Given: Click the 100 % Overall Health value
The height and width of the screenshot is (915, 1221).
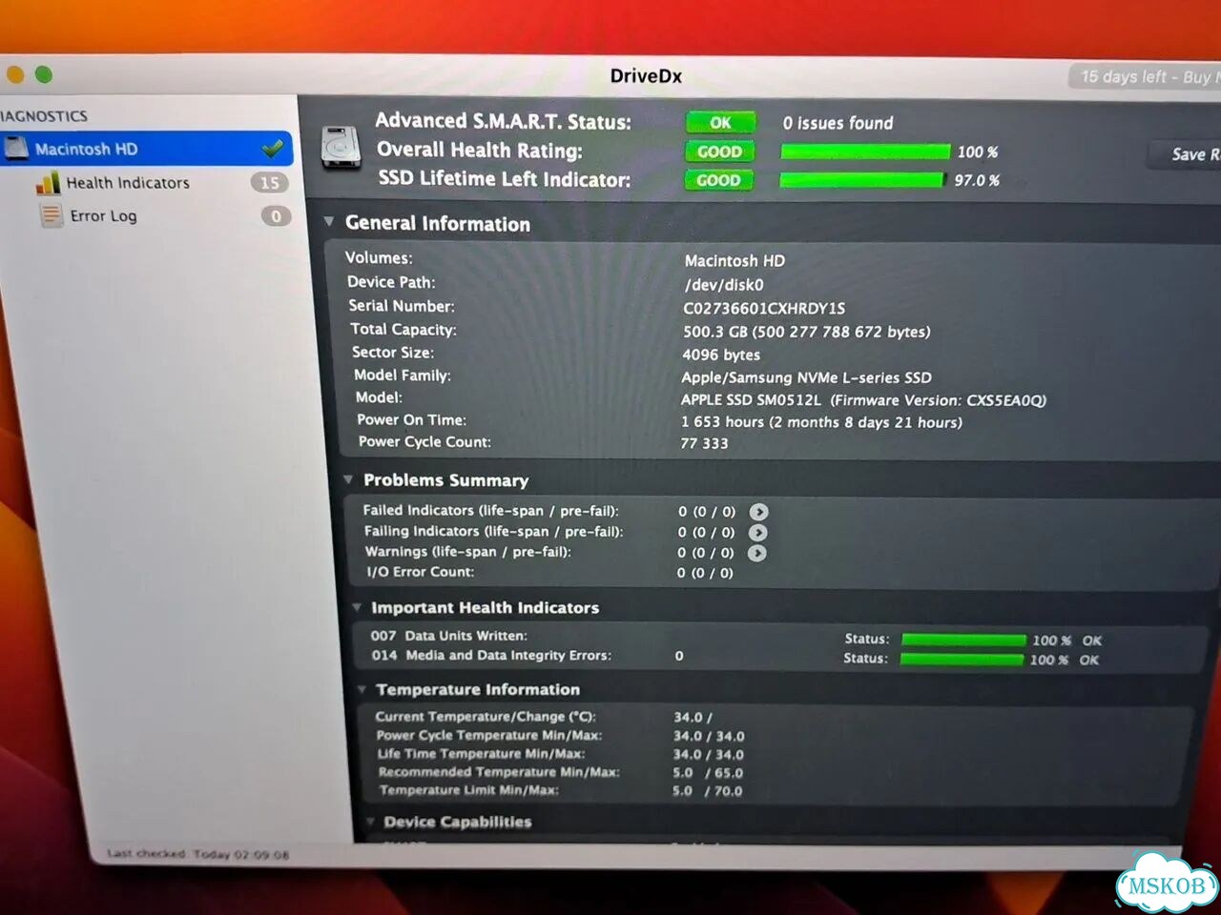Looking at the screenshot, I should (978, 152).
